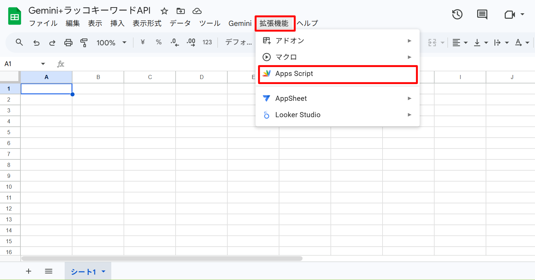535x280 pixels.
Task: Open the 挿入 menu
Action: tap(117, 23)
